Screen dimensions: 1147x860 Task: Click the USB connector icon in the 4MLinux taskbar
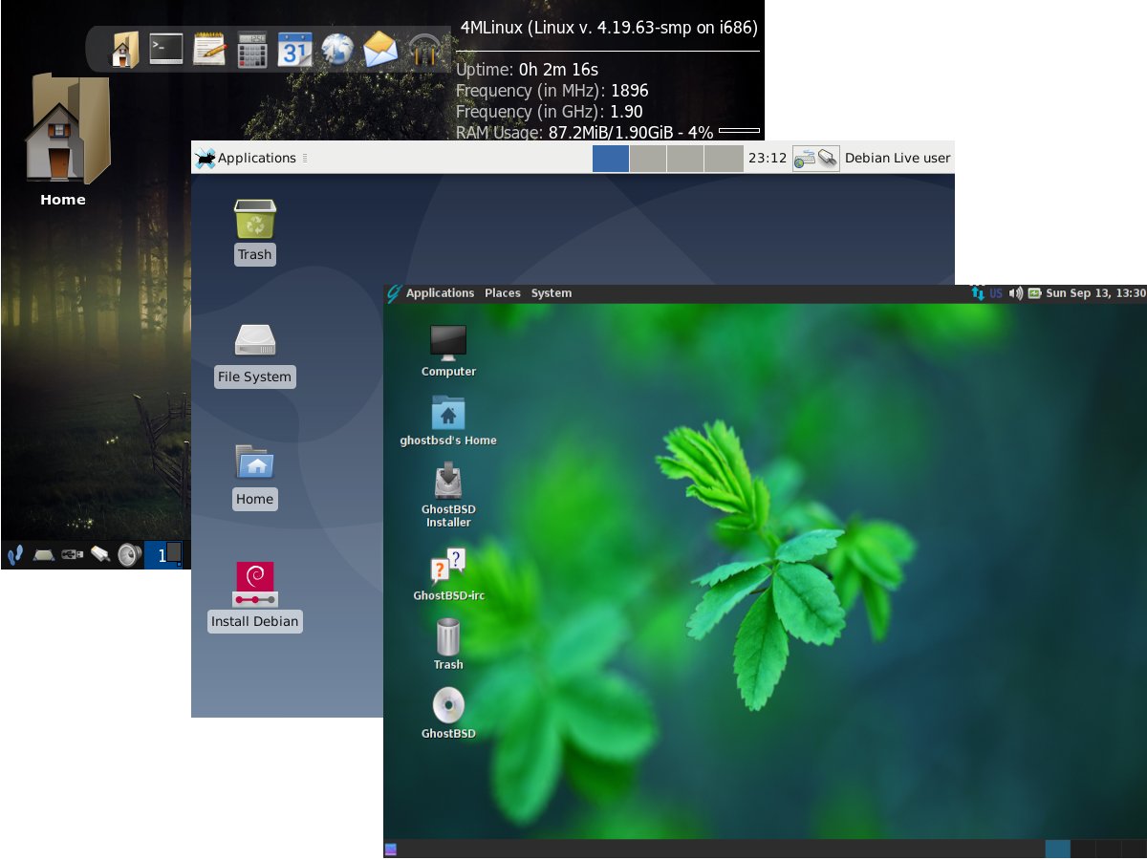[x=72, y=554]
